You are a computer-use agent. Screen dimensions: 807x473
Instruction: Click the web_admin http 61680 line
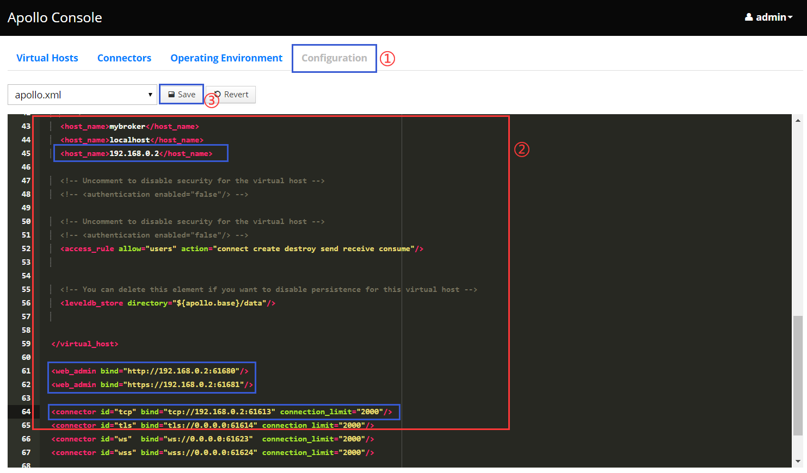tap(150, 371)
